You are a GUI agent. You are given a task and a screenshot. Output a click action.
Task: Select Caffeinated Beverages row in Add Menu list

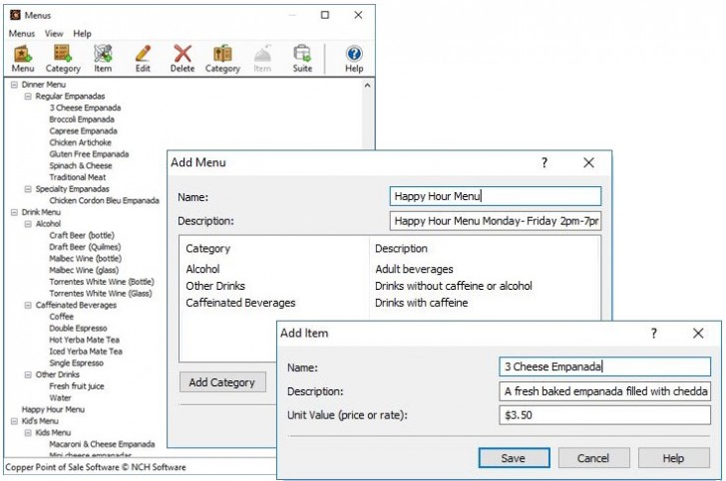click(390, 303)
